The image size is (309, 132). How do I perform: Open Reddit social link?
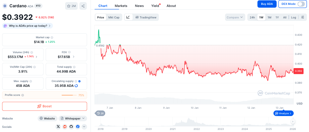(65, 127)
